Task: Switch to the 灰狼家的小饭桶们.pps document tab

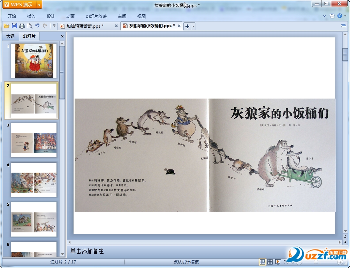Action: pyautogui.click(x=149, y=26)
